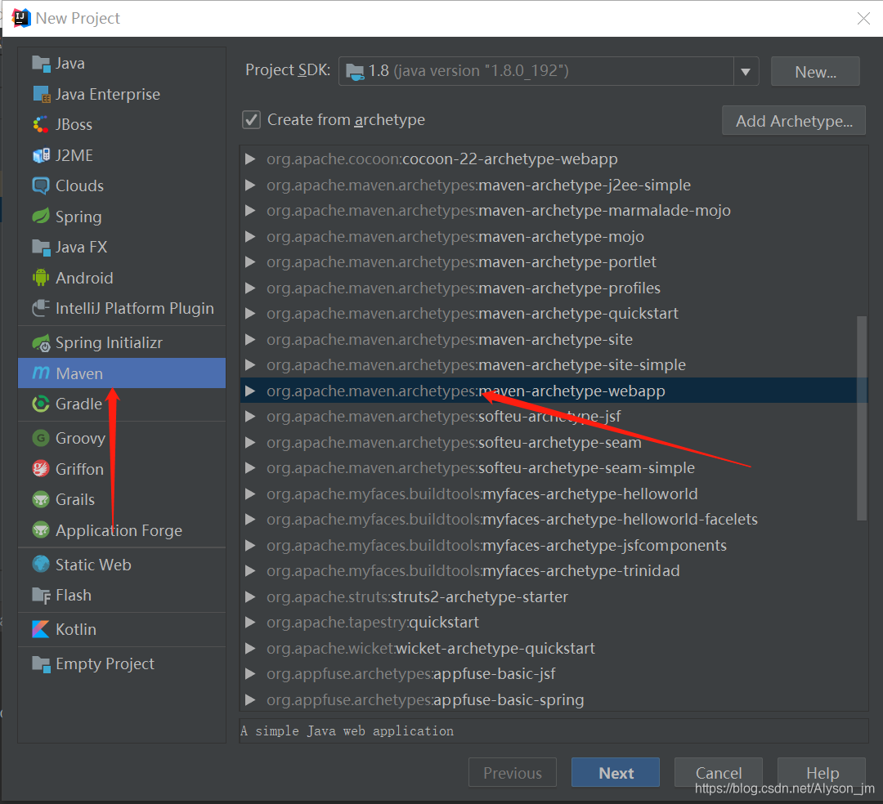Untick Create from archetype checkbox
The image size is (883, 804).
pyautogui.click(x=251, y=120)
